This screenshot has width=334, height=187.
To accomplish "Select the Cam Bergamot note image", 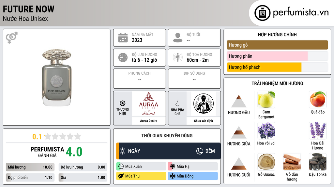I will click(x=266, y=100).
